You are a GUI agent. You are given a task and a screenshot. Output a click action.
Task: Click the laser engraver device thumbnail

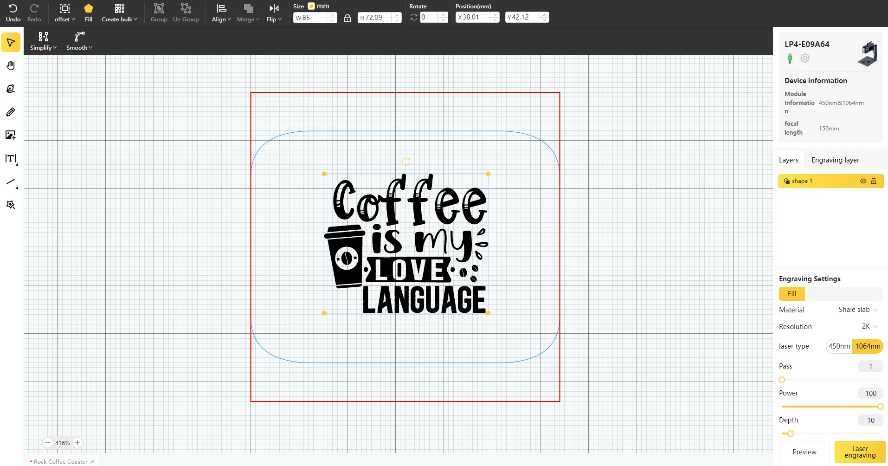pyautogui.click(x=868, y=54)
